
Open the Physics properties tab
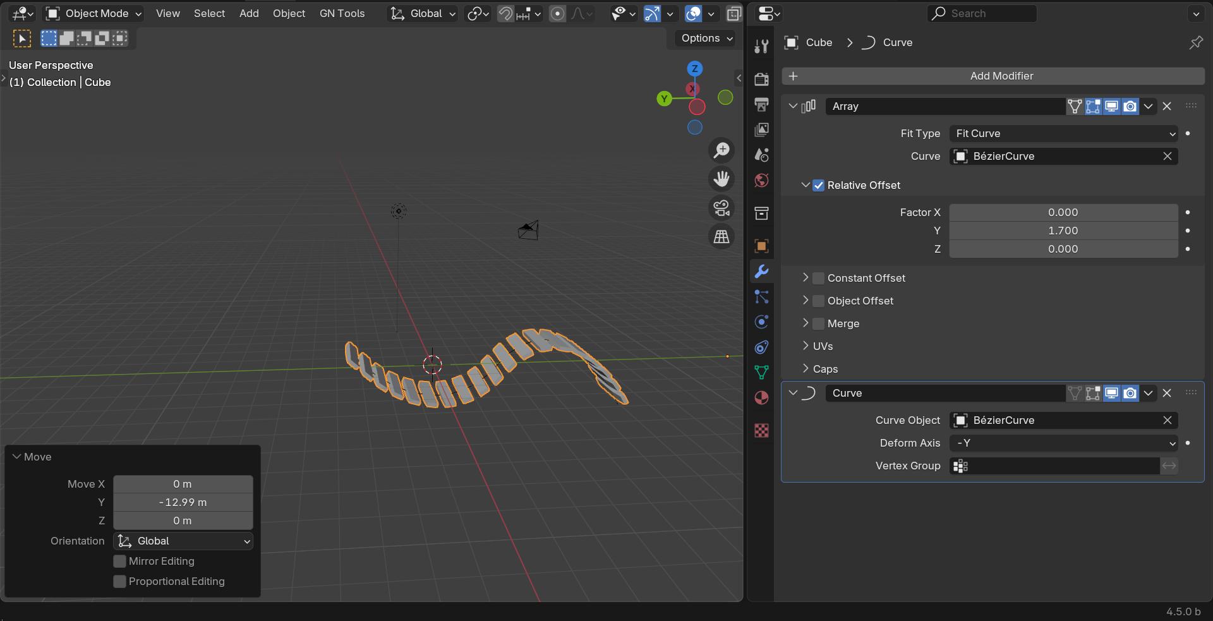(x=761, y=322)
